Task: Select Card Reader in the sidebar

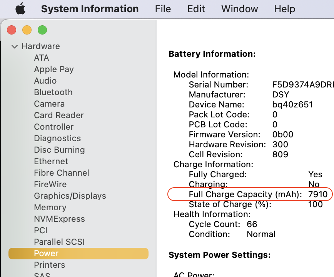Action: point(59,115)
